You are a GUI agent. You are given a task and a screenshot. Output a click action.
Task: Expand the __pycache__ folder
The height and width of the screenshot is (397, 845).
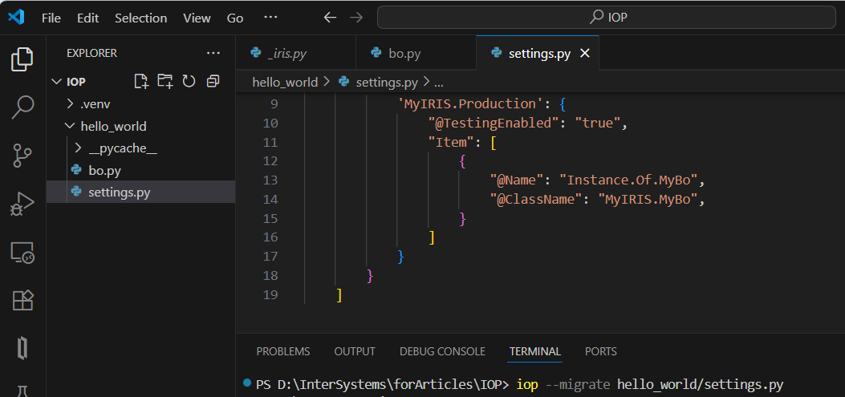(122, 148)
